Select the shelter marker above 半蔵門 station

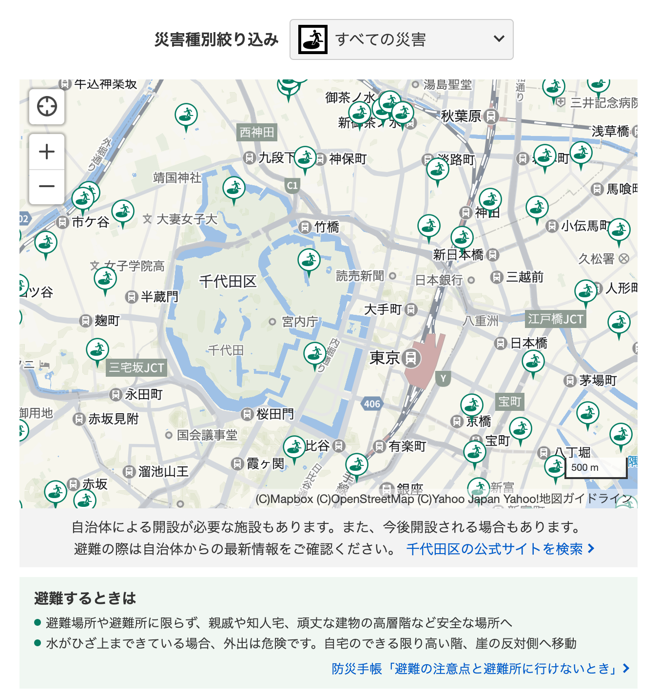pos(105,280)
